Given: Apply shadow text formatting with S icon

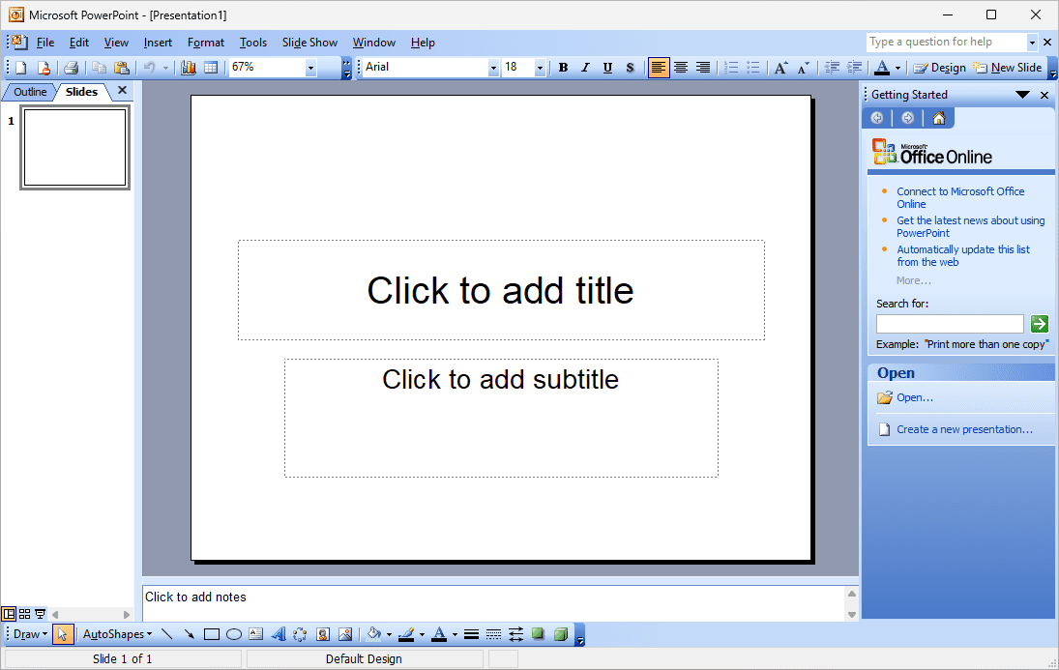Looking at the screenshot, I should (631, 68).
